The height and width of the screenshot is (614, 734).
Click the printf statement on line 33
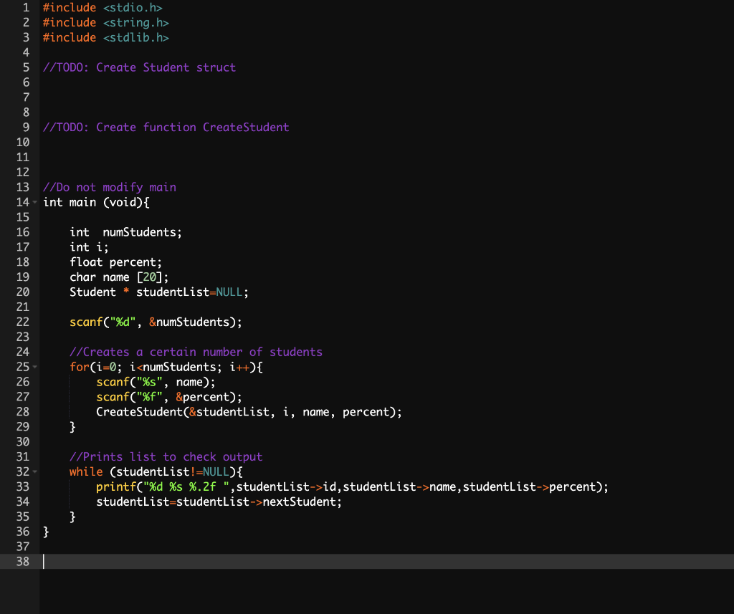pyautogui.click(x=352, y=486)
